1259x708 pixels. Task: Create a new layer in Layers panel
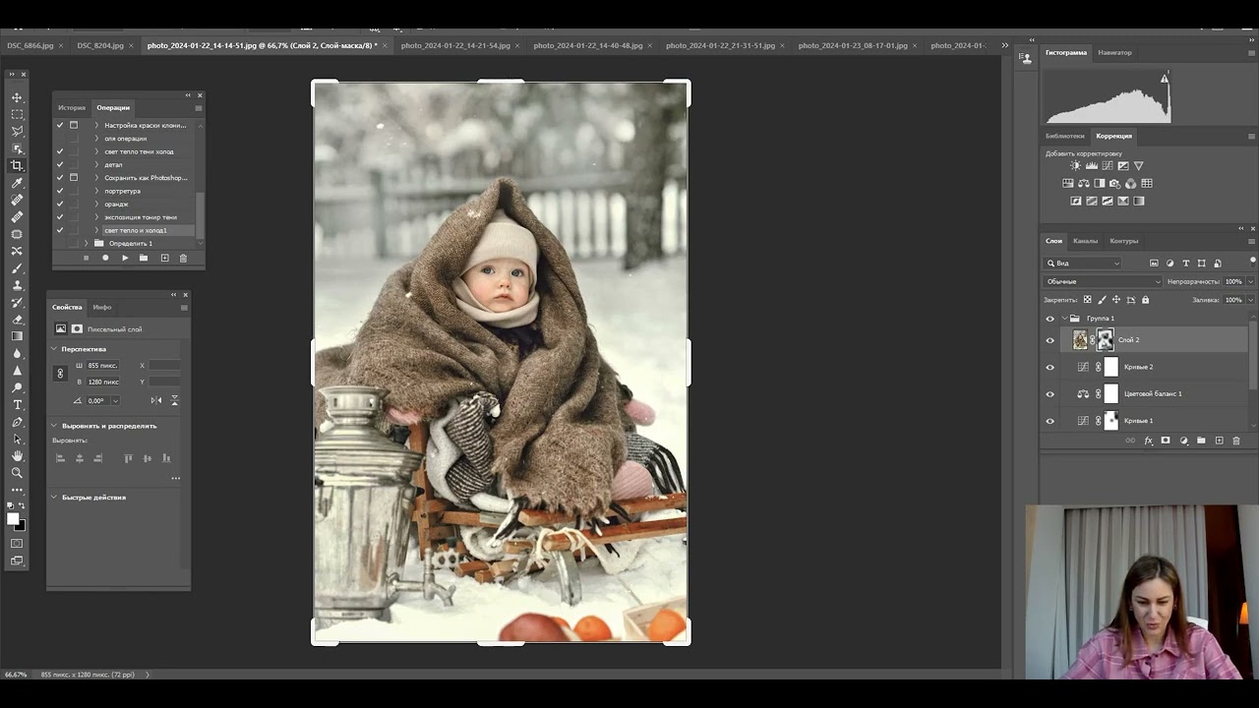point(1219,441)
